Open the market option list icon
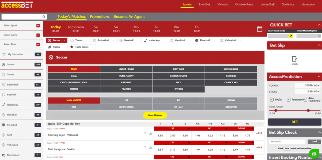322x160 pixels. (319, 36)
